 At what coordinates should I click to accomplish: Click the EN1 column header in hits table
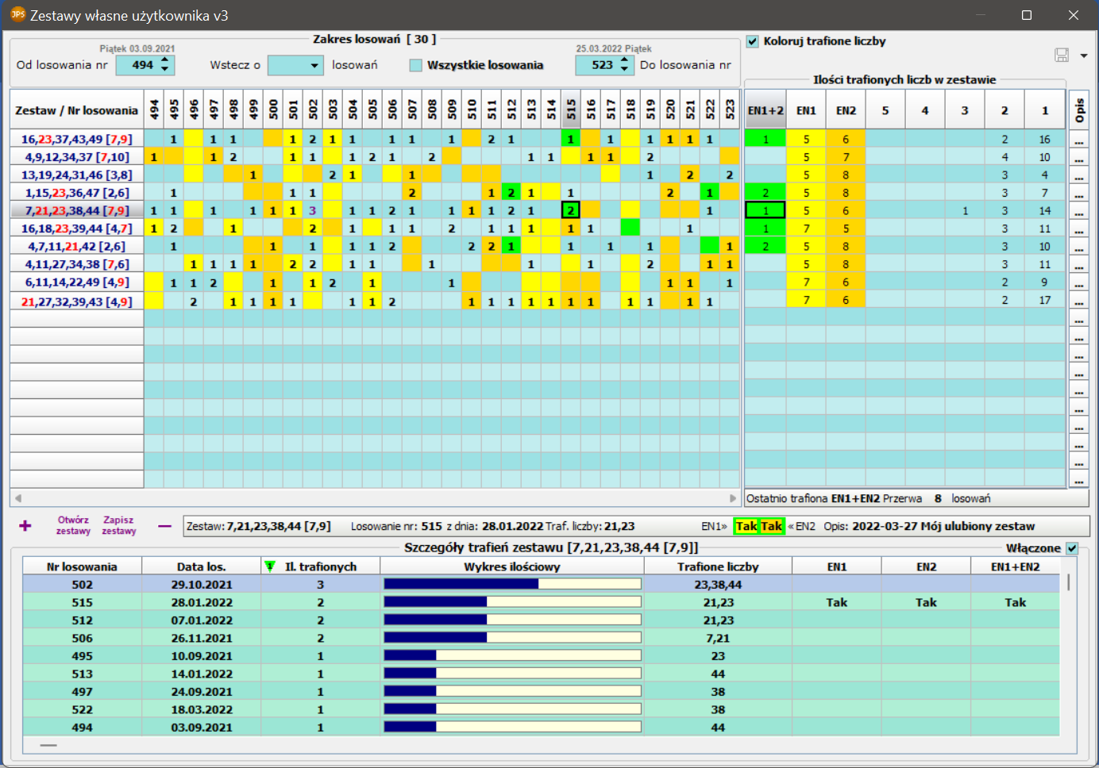pyautogui.click(x=806, y=110)
